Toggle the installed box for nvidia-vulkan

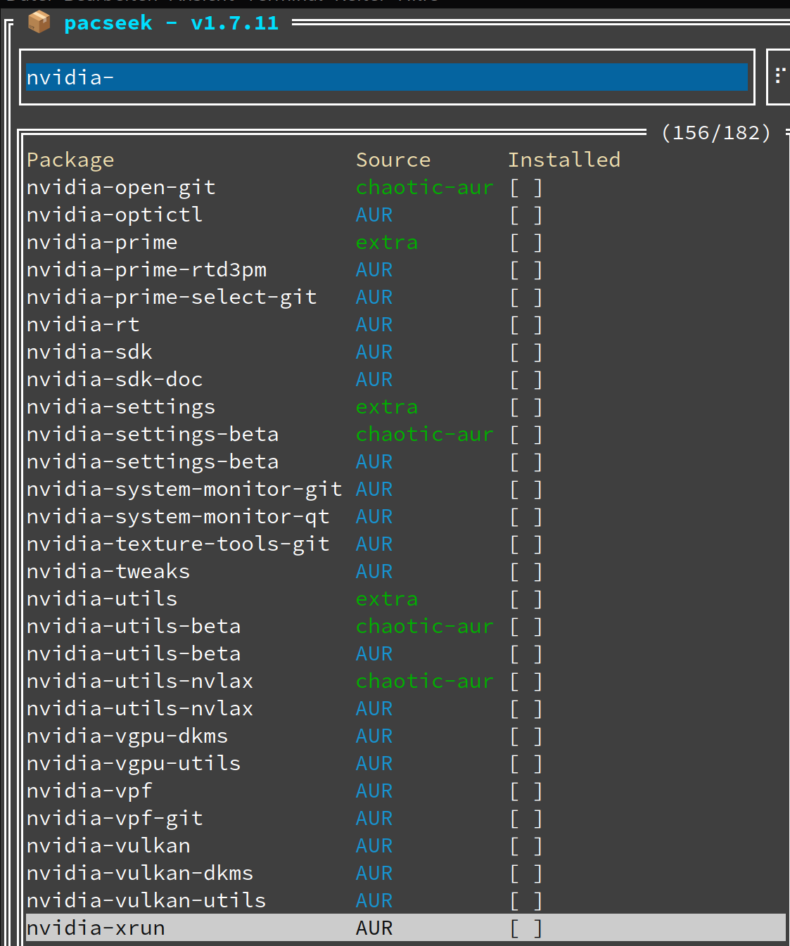point(526,846)
